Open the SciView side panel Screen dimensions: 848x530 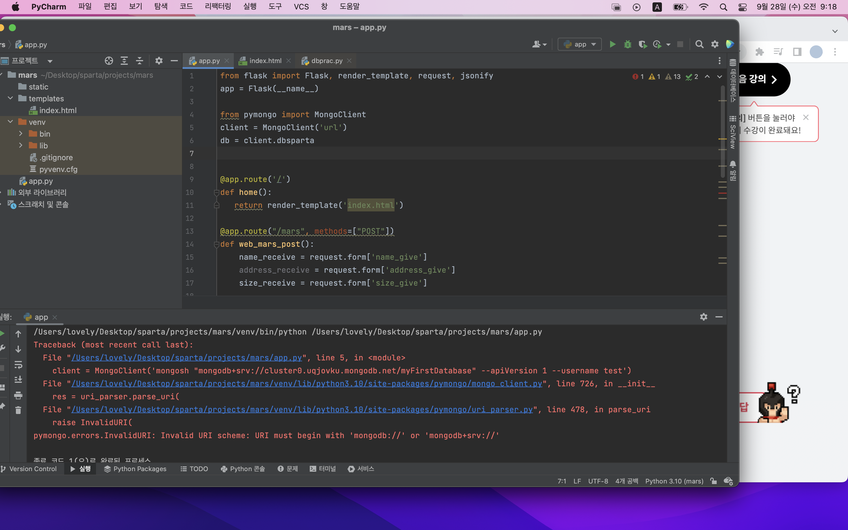tap(733, 132)
